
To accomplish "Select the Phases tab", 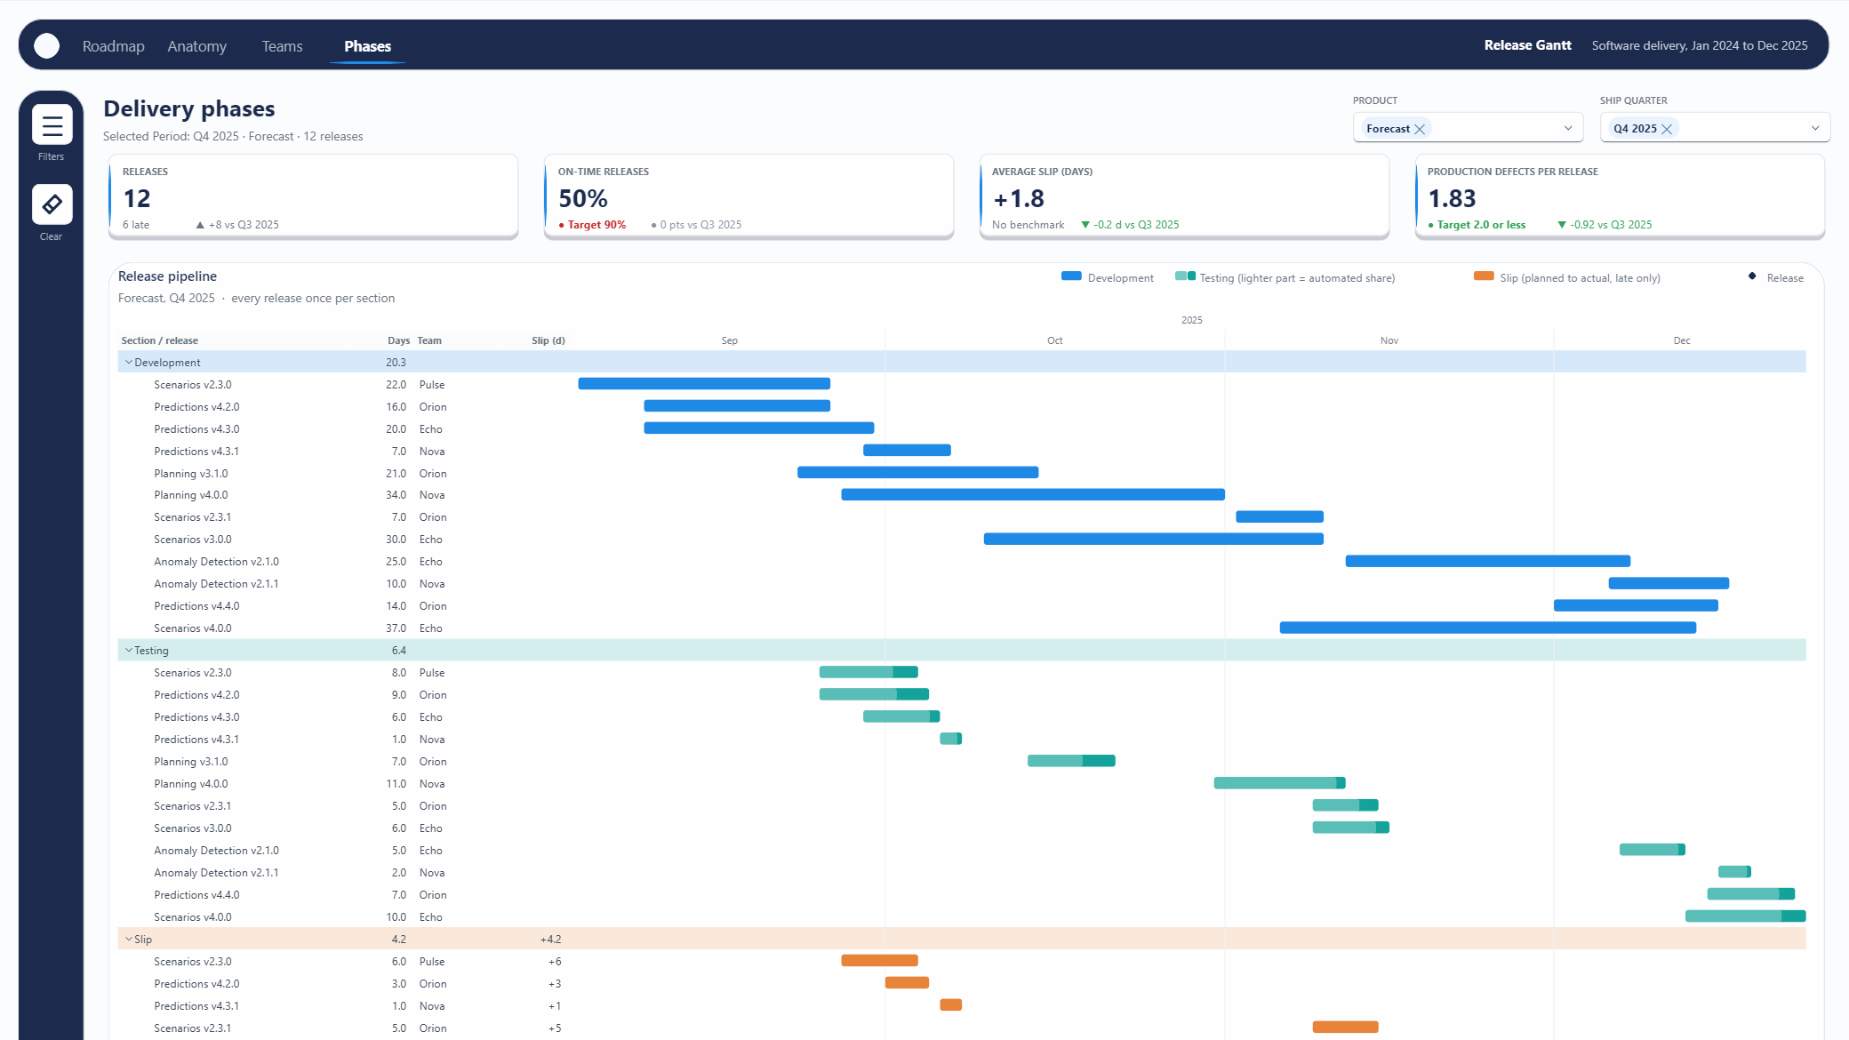I will [x=367, y=46].
